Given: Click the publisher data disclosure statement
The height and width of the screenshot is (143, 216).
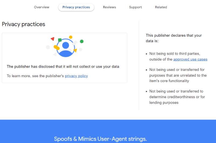Looking at the screenshot, I should click(63, 67).
